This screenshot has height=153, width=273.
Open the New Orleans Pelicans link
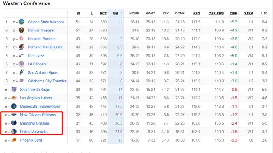(x=38, y=115)
